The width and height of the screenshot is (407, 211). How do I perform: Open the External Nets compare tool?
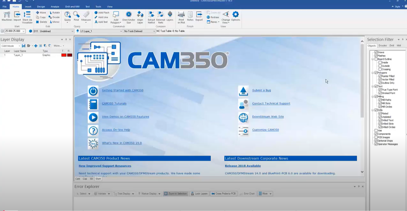click(161, 17)
